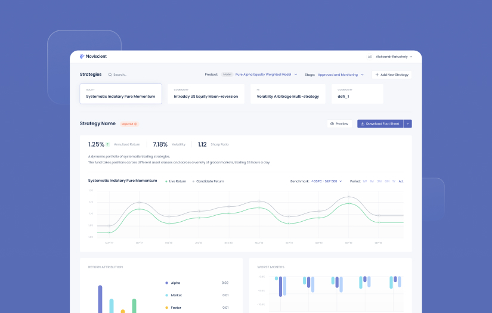Click the plus icon in Add New Strategy

377,75
